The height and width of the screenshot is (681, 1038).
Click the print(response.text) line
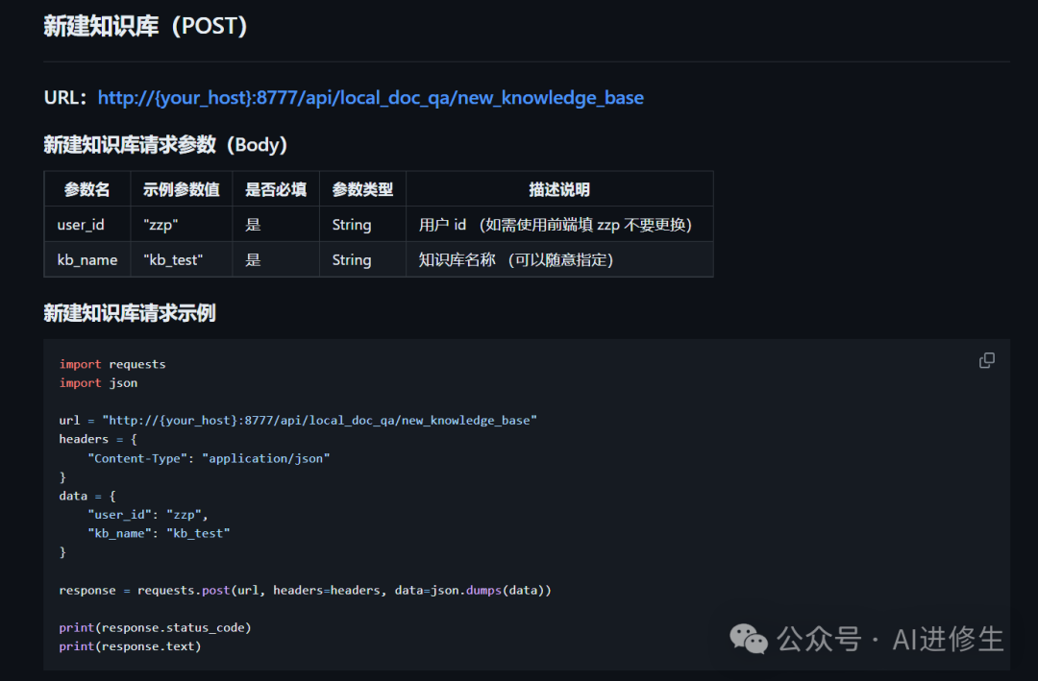tap(130, 645)
